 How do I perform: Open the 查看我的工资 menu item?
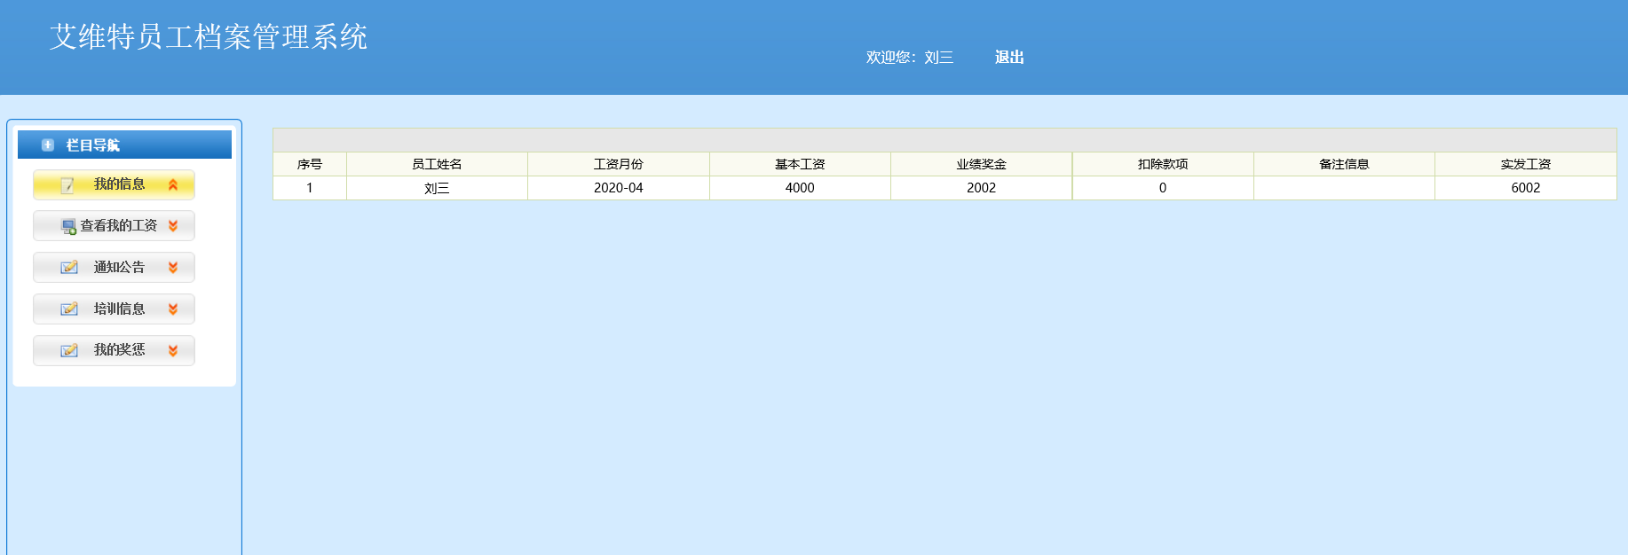tap(114, 226)
